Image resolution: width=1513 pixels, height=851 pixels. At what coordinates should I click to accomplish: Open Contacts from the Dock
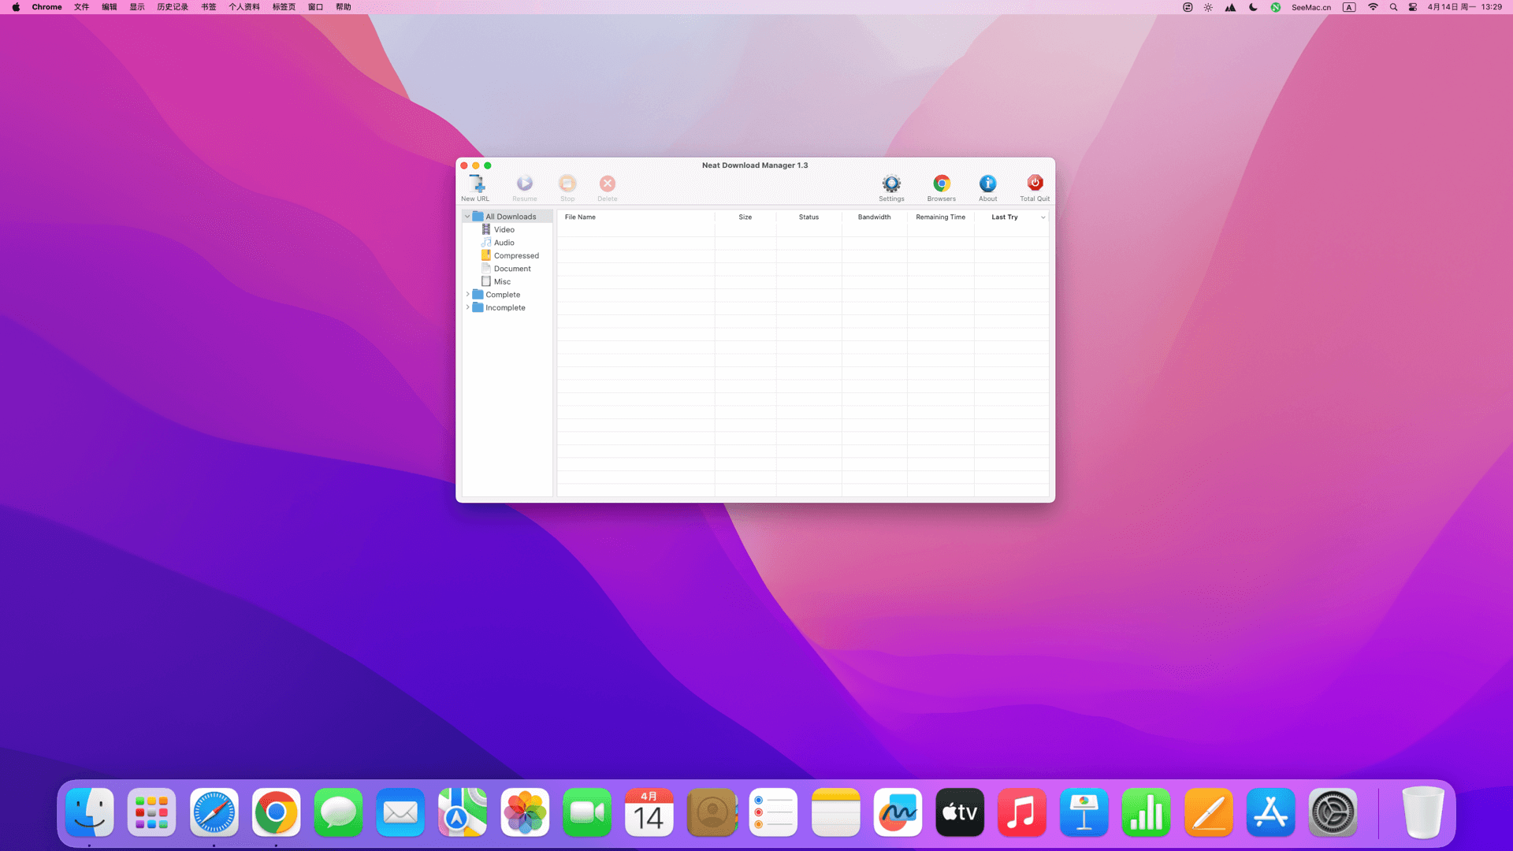[712, 812]
